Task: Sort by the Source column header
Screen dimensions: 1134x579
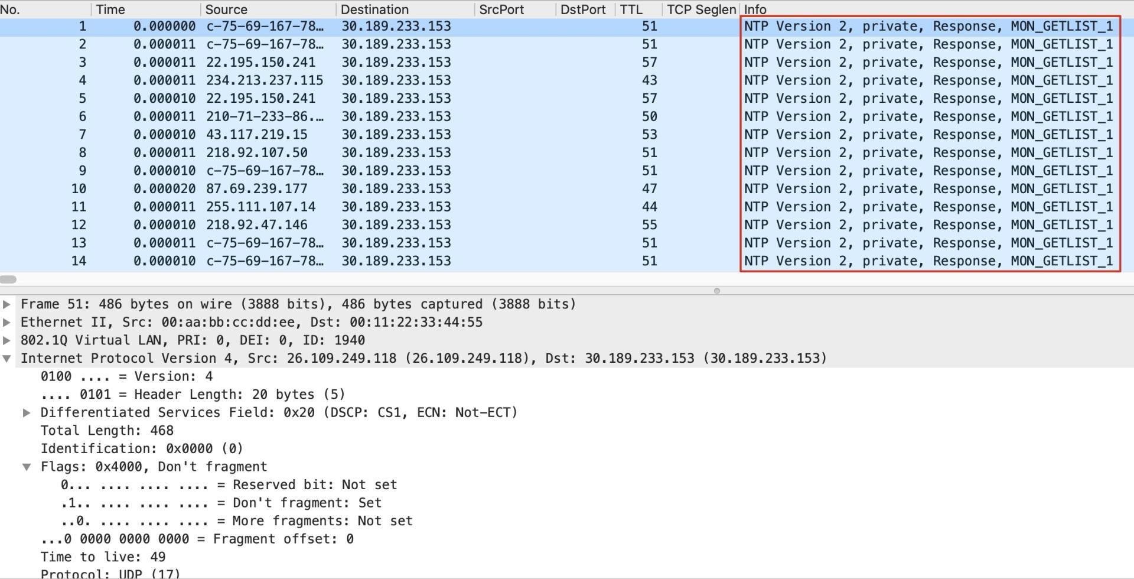Action: [226, 9]
